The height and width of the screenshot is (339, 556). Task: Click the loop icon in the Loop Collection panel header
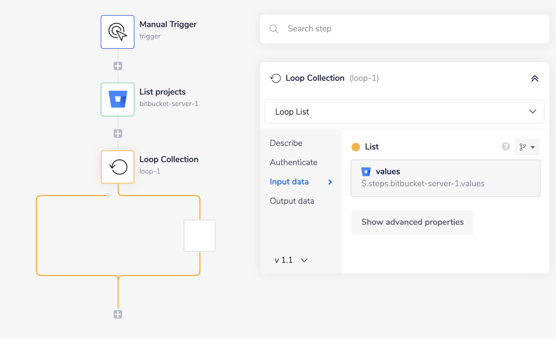pos(275,78)
